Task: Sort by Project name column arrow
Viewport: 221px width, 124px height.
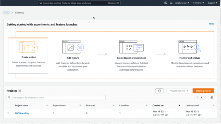Action: 47,105
